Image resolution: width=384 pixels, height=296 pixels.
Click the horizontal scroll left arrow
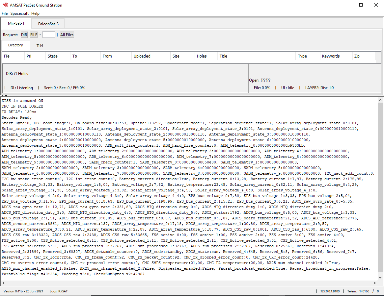click(3, 283)
